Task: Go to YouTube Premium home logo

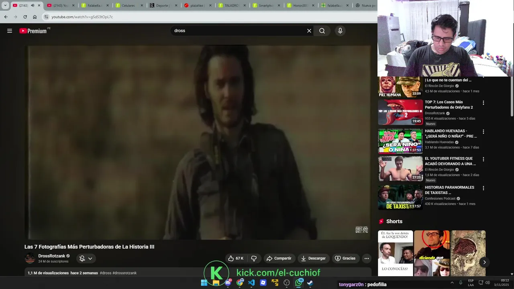Action: 34,31
